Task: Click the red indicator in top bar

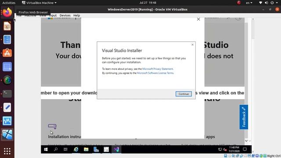Action: coord(239,3)
